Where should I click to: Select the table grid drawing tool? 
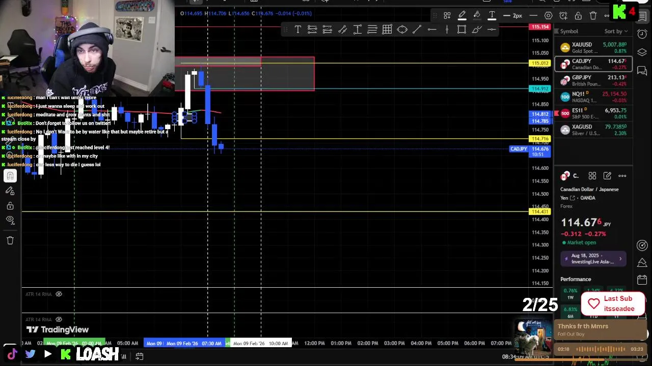point(387,29)
